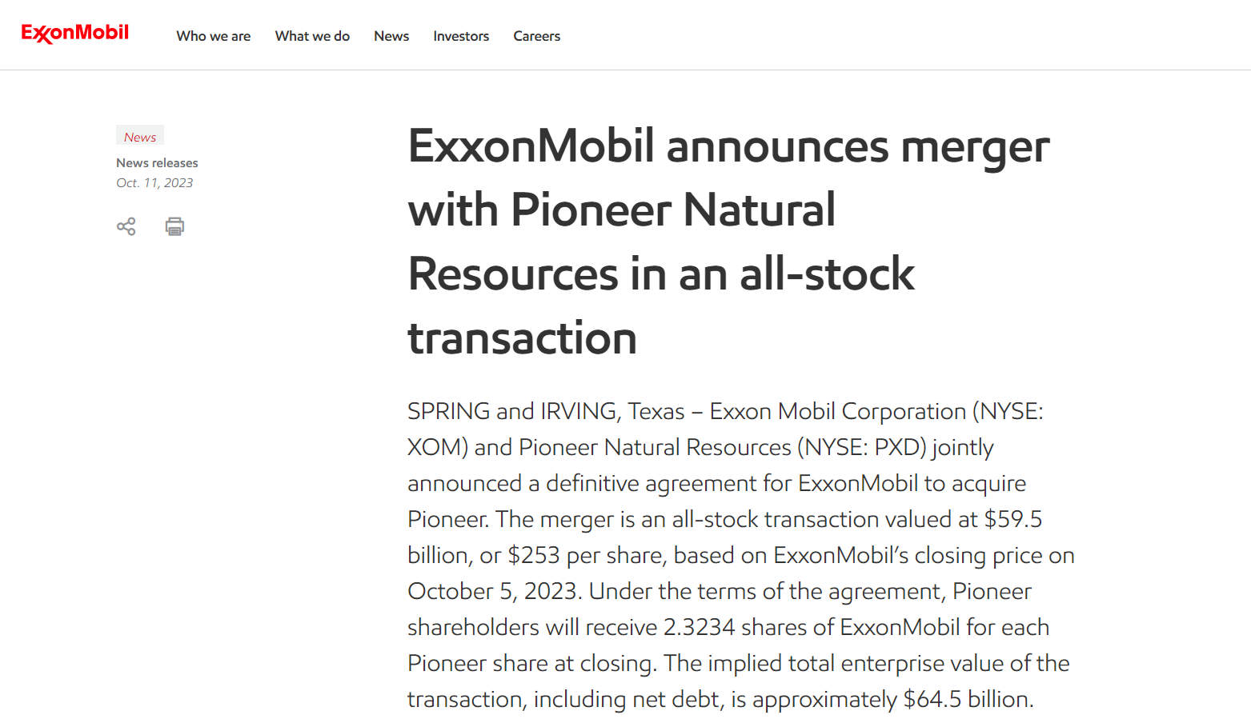Click the 2.3234 shares exchange ratio
The height and width of the screenshot is (727, 1251).
point(735,627)
